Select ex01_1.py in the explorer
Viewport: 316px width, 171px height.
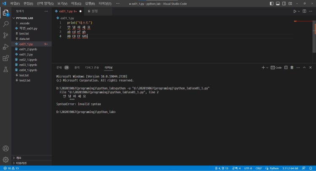coord(32,44)
